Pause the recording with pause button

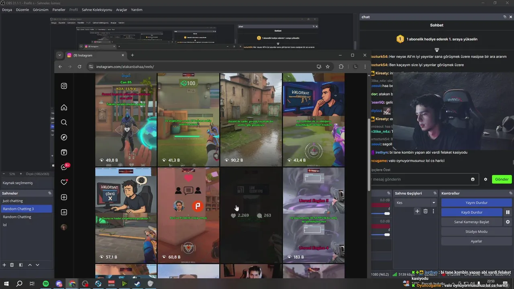click(x=508, y=212)
